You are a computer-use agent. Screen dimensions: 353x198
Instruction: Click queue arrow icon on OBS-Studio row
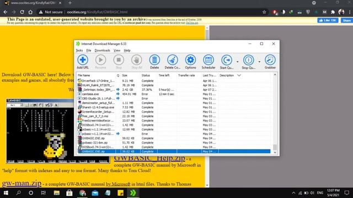117,98
